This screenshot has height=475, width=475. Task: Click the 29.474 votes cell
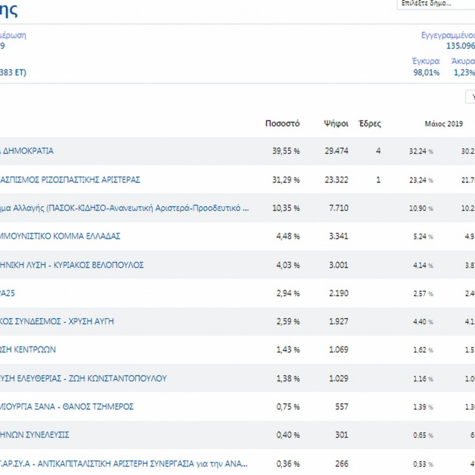(x=337, y=151)
